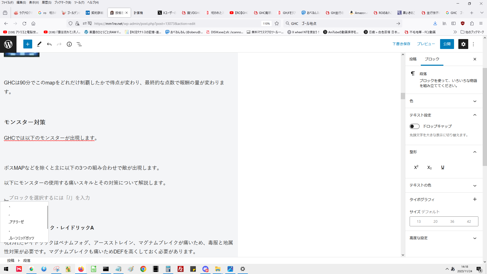Image resolution: width=487 pixels, height=274 pixels.
Task: Apply underline formatting icon
Action: tap(443, 167)
